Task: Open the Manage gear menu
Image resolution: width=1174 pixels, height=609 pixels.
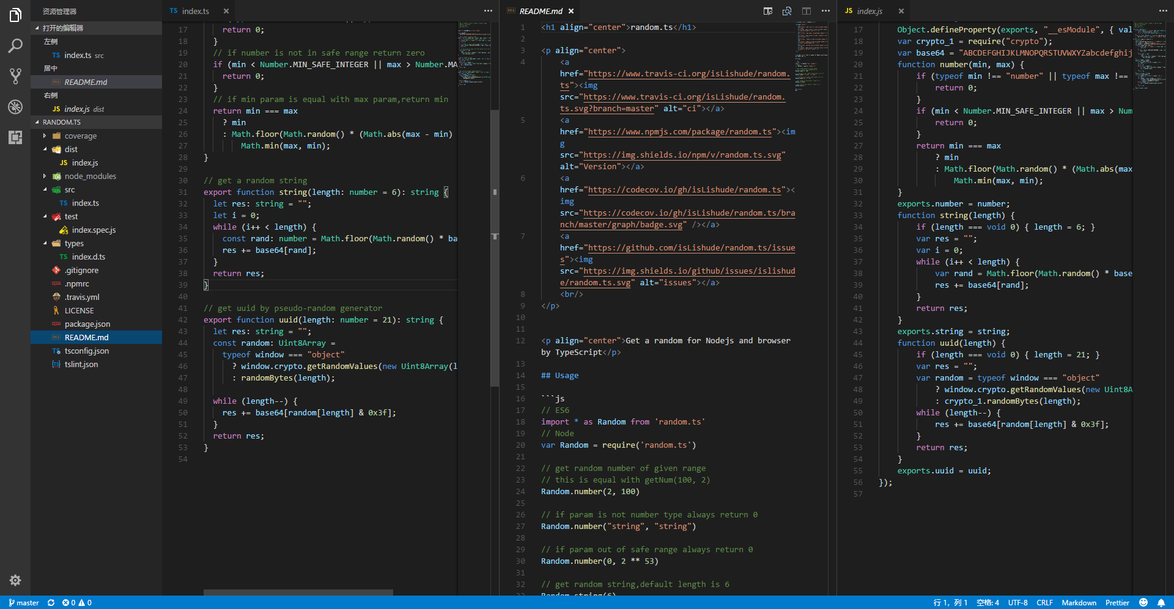Action: tap(15, 580)
